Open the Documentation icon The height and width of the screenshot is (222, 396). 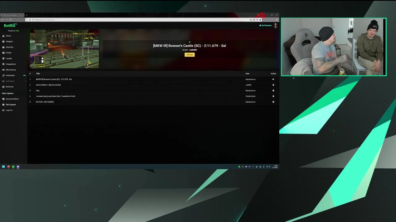click(3, 99)
